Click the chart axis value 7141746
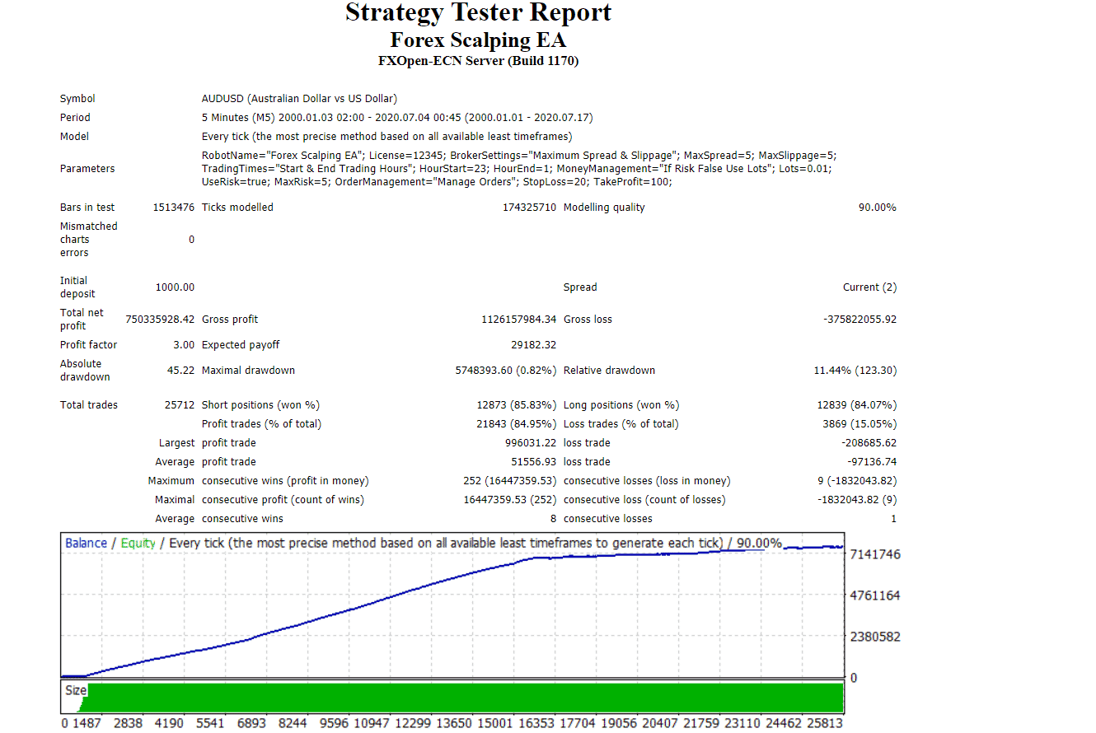The width and height of the screenshot is (1096, 733). pyautogui.click(x=874, y=554)
